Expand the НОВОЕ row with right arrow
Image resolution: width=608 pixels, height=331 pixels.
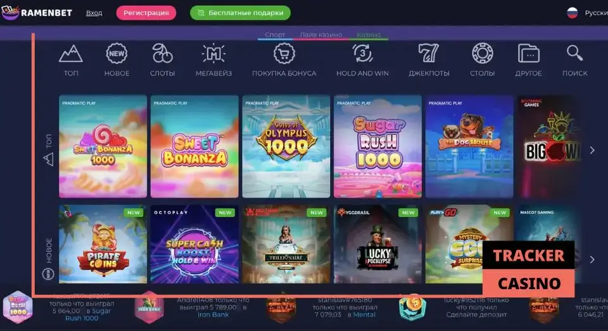click(x=592, y=259)
